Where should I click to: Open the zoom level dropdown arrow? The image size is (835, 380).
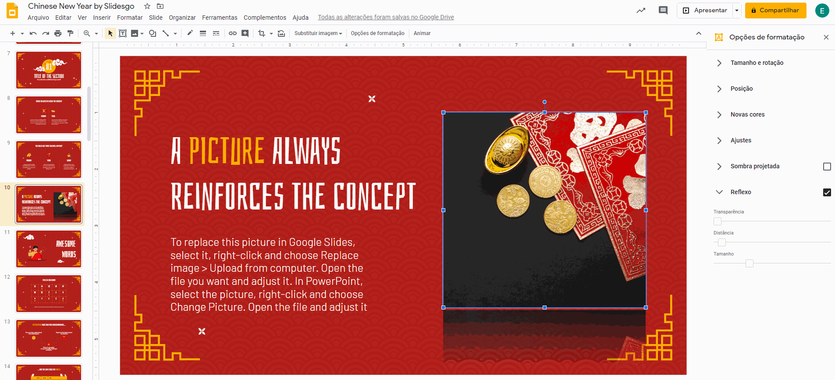[96, 33]
